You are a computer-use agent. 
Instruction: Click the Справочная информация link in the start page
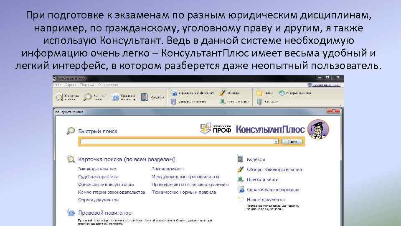click(x=273, y=190)
